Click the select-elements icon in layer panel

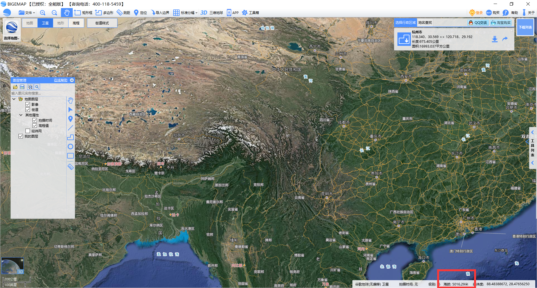[x=30, y=87]
